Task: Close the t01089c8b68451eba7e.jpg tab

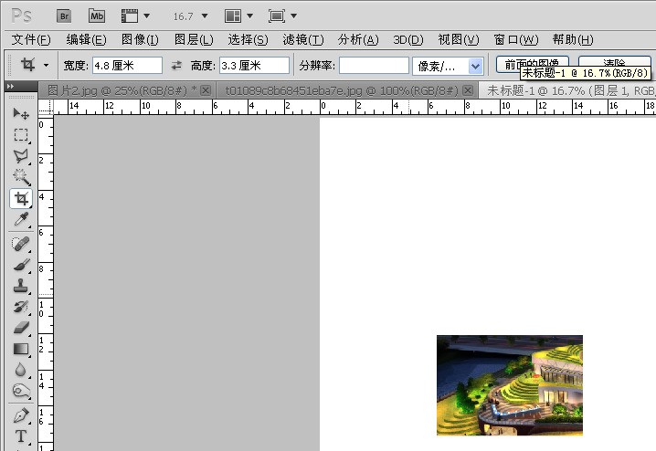Action: (468, 90)
